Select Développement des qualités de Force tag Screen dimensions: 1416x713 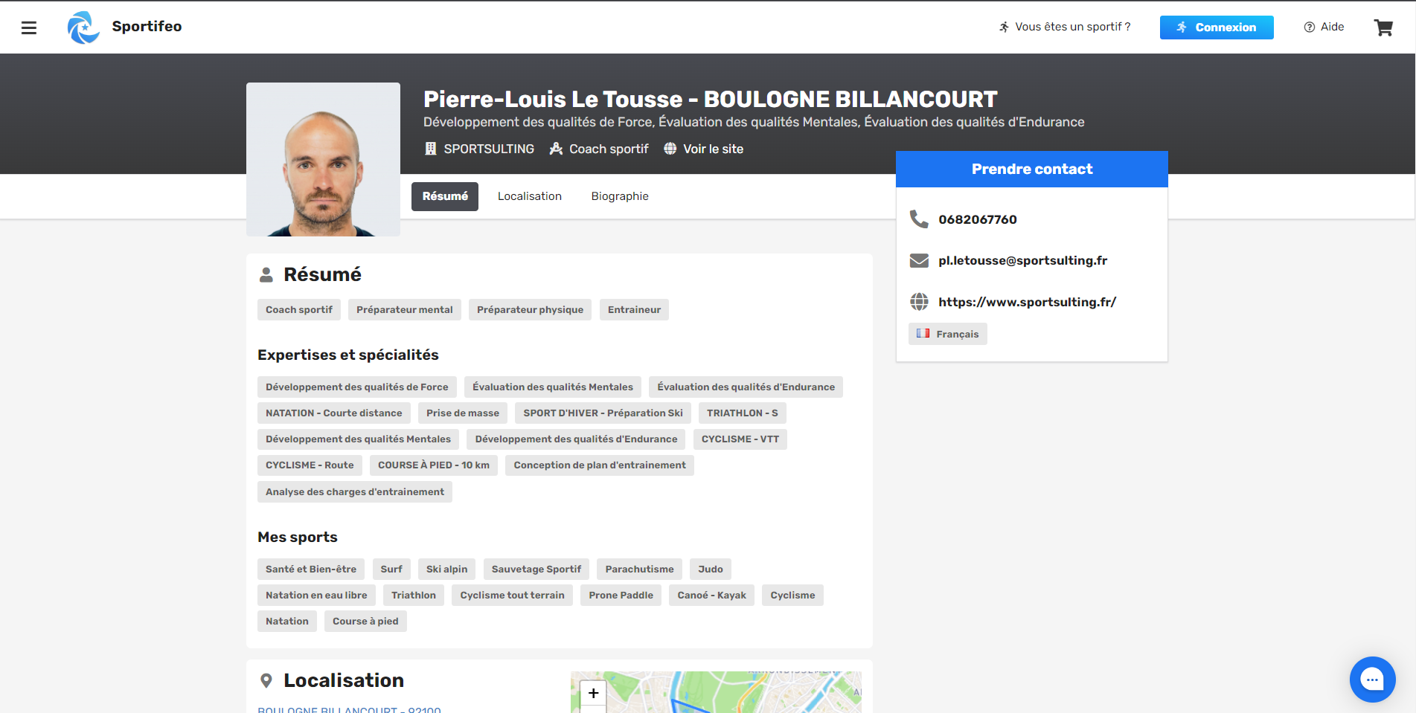pos(357,387)
